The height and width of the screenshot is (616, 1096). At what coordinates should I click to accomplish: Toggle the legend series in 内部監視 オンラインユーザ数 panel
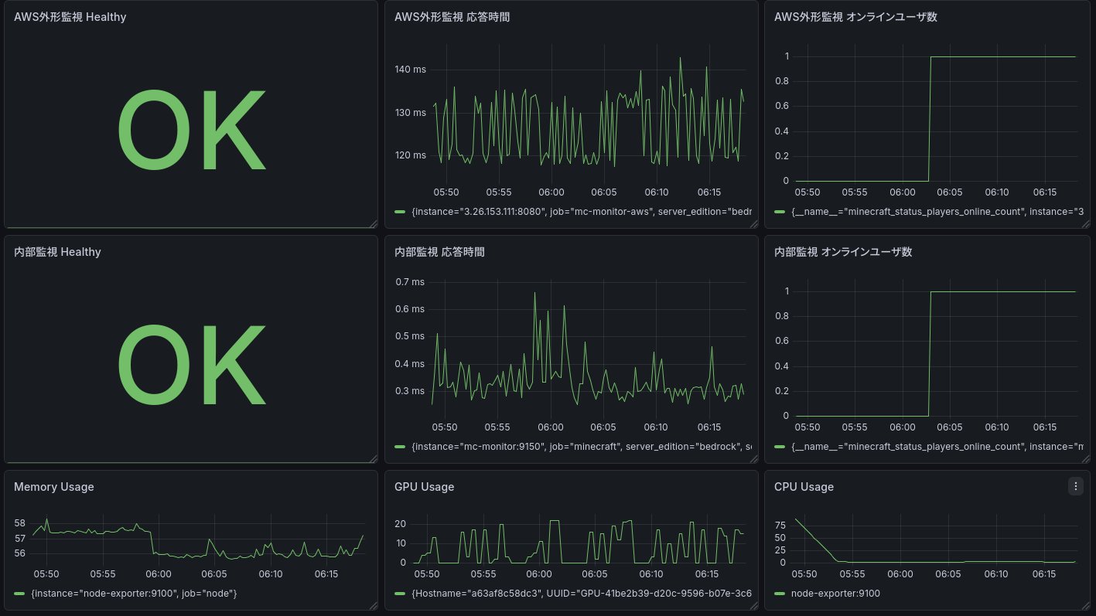(937, 446)
